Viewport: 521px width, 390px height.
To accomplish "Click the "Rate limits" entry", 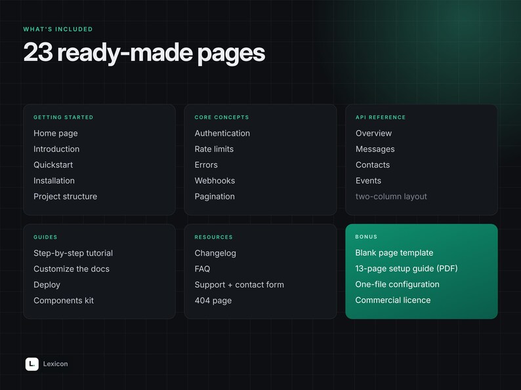I will (x=214, y=149).
